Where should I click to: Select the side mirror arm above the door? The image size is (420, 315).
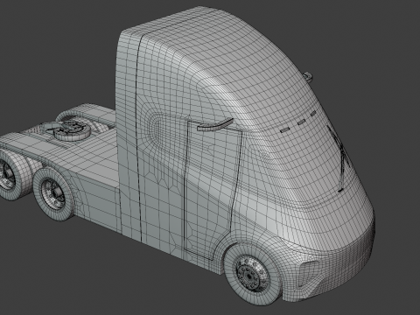tap(215, 124)
